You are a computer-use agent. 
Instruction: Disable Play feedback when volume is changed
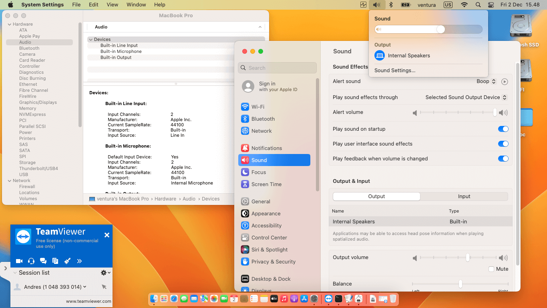pyautogui.click(x=503, y=159)
